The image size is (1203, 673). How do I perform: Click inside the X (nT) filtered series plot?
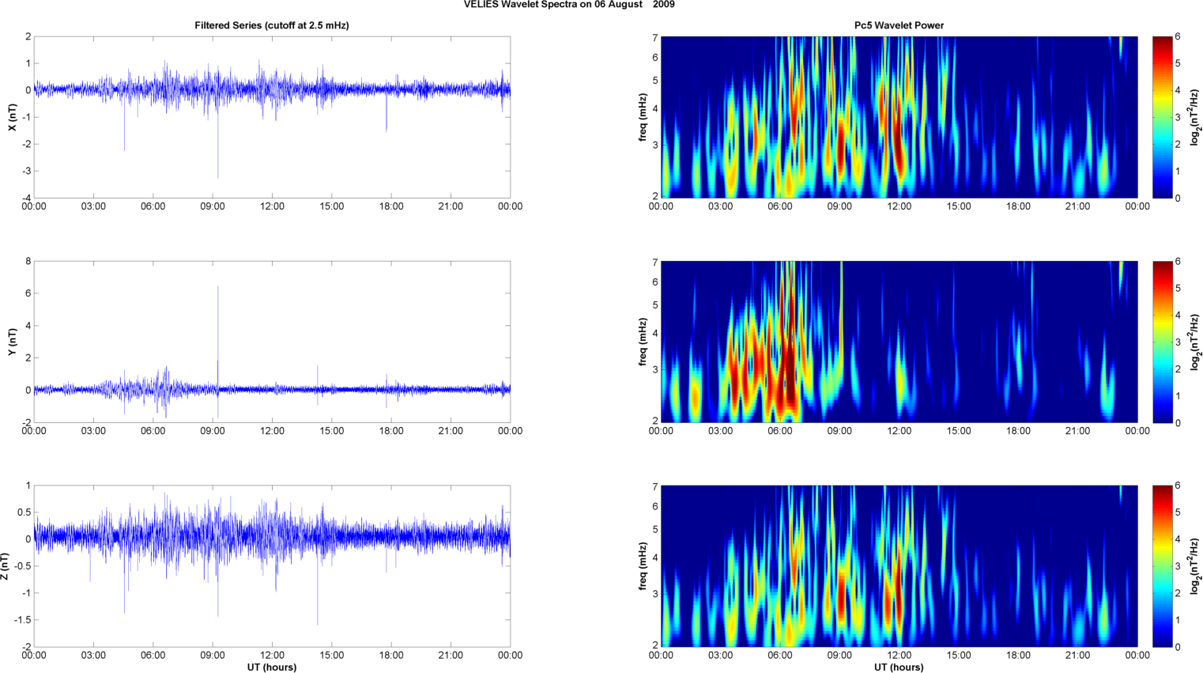click(272, 117)
